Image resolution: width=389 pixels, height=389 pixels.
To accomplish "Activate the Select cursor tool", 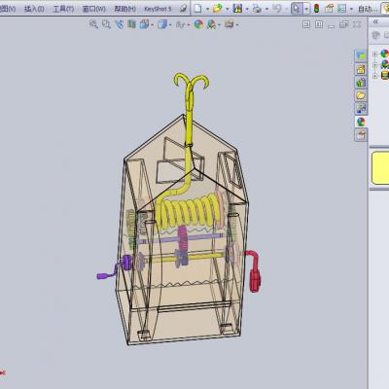I will click(297, 9).
